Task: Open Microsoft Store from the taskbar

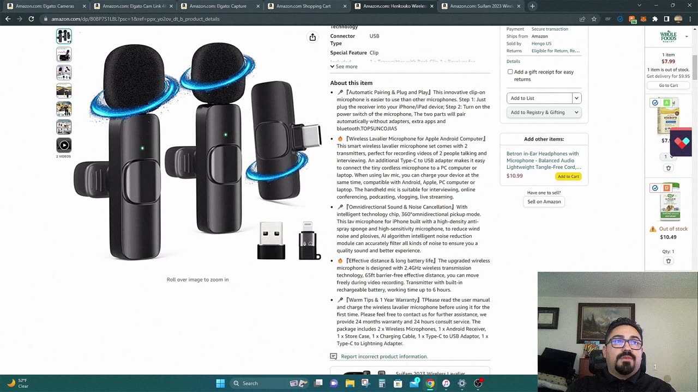Action: tap(398, 383)
